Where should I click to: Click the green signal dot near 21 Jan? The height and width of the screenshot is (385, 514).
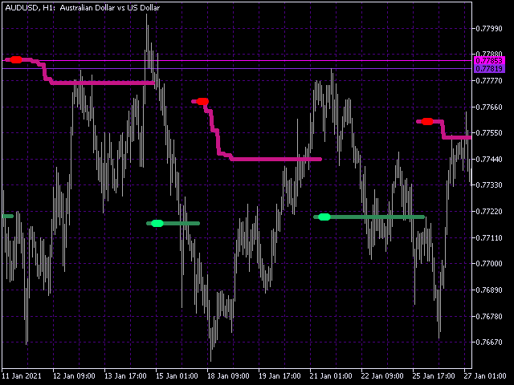(x=324, y=217)
